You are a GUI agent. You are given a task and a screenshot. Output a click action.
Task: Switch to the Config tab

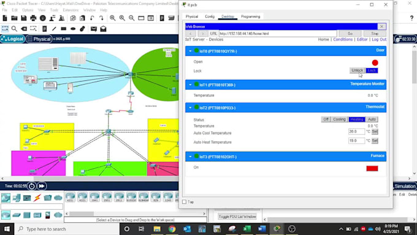[210, 17]
